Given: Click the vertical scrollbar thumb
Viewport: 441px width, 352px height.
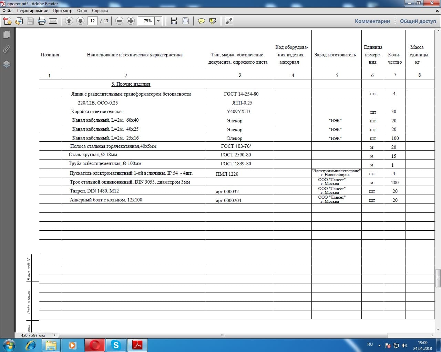Looking at the screenshot, I should pos(438,278).
